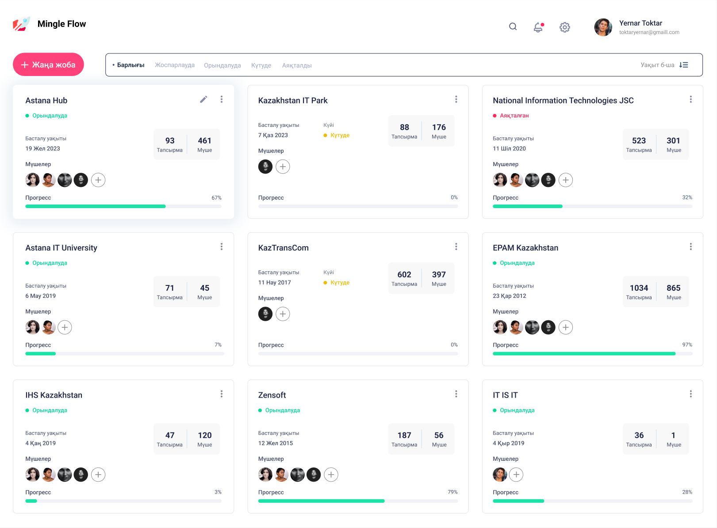
Task: Open the EPAM Kazakhstan project title
Action: [525, 248]
